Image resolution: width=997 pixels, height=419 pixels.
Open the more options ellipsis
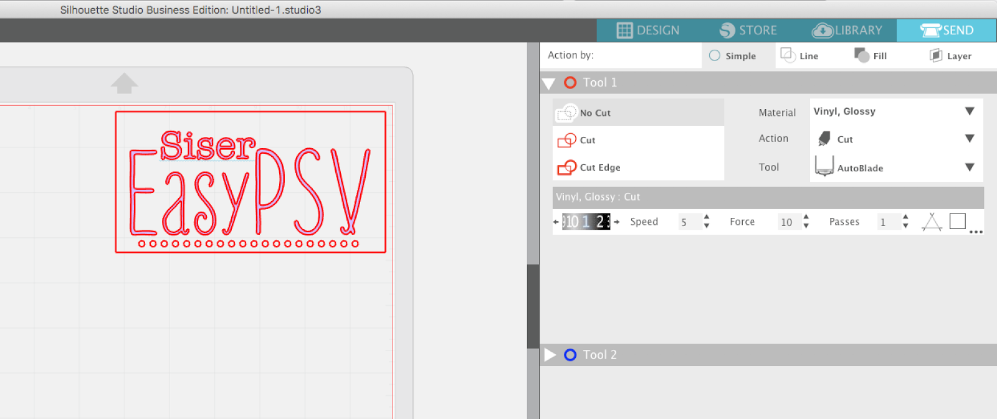[976, 232]
